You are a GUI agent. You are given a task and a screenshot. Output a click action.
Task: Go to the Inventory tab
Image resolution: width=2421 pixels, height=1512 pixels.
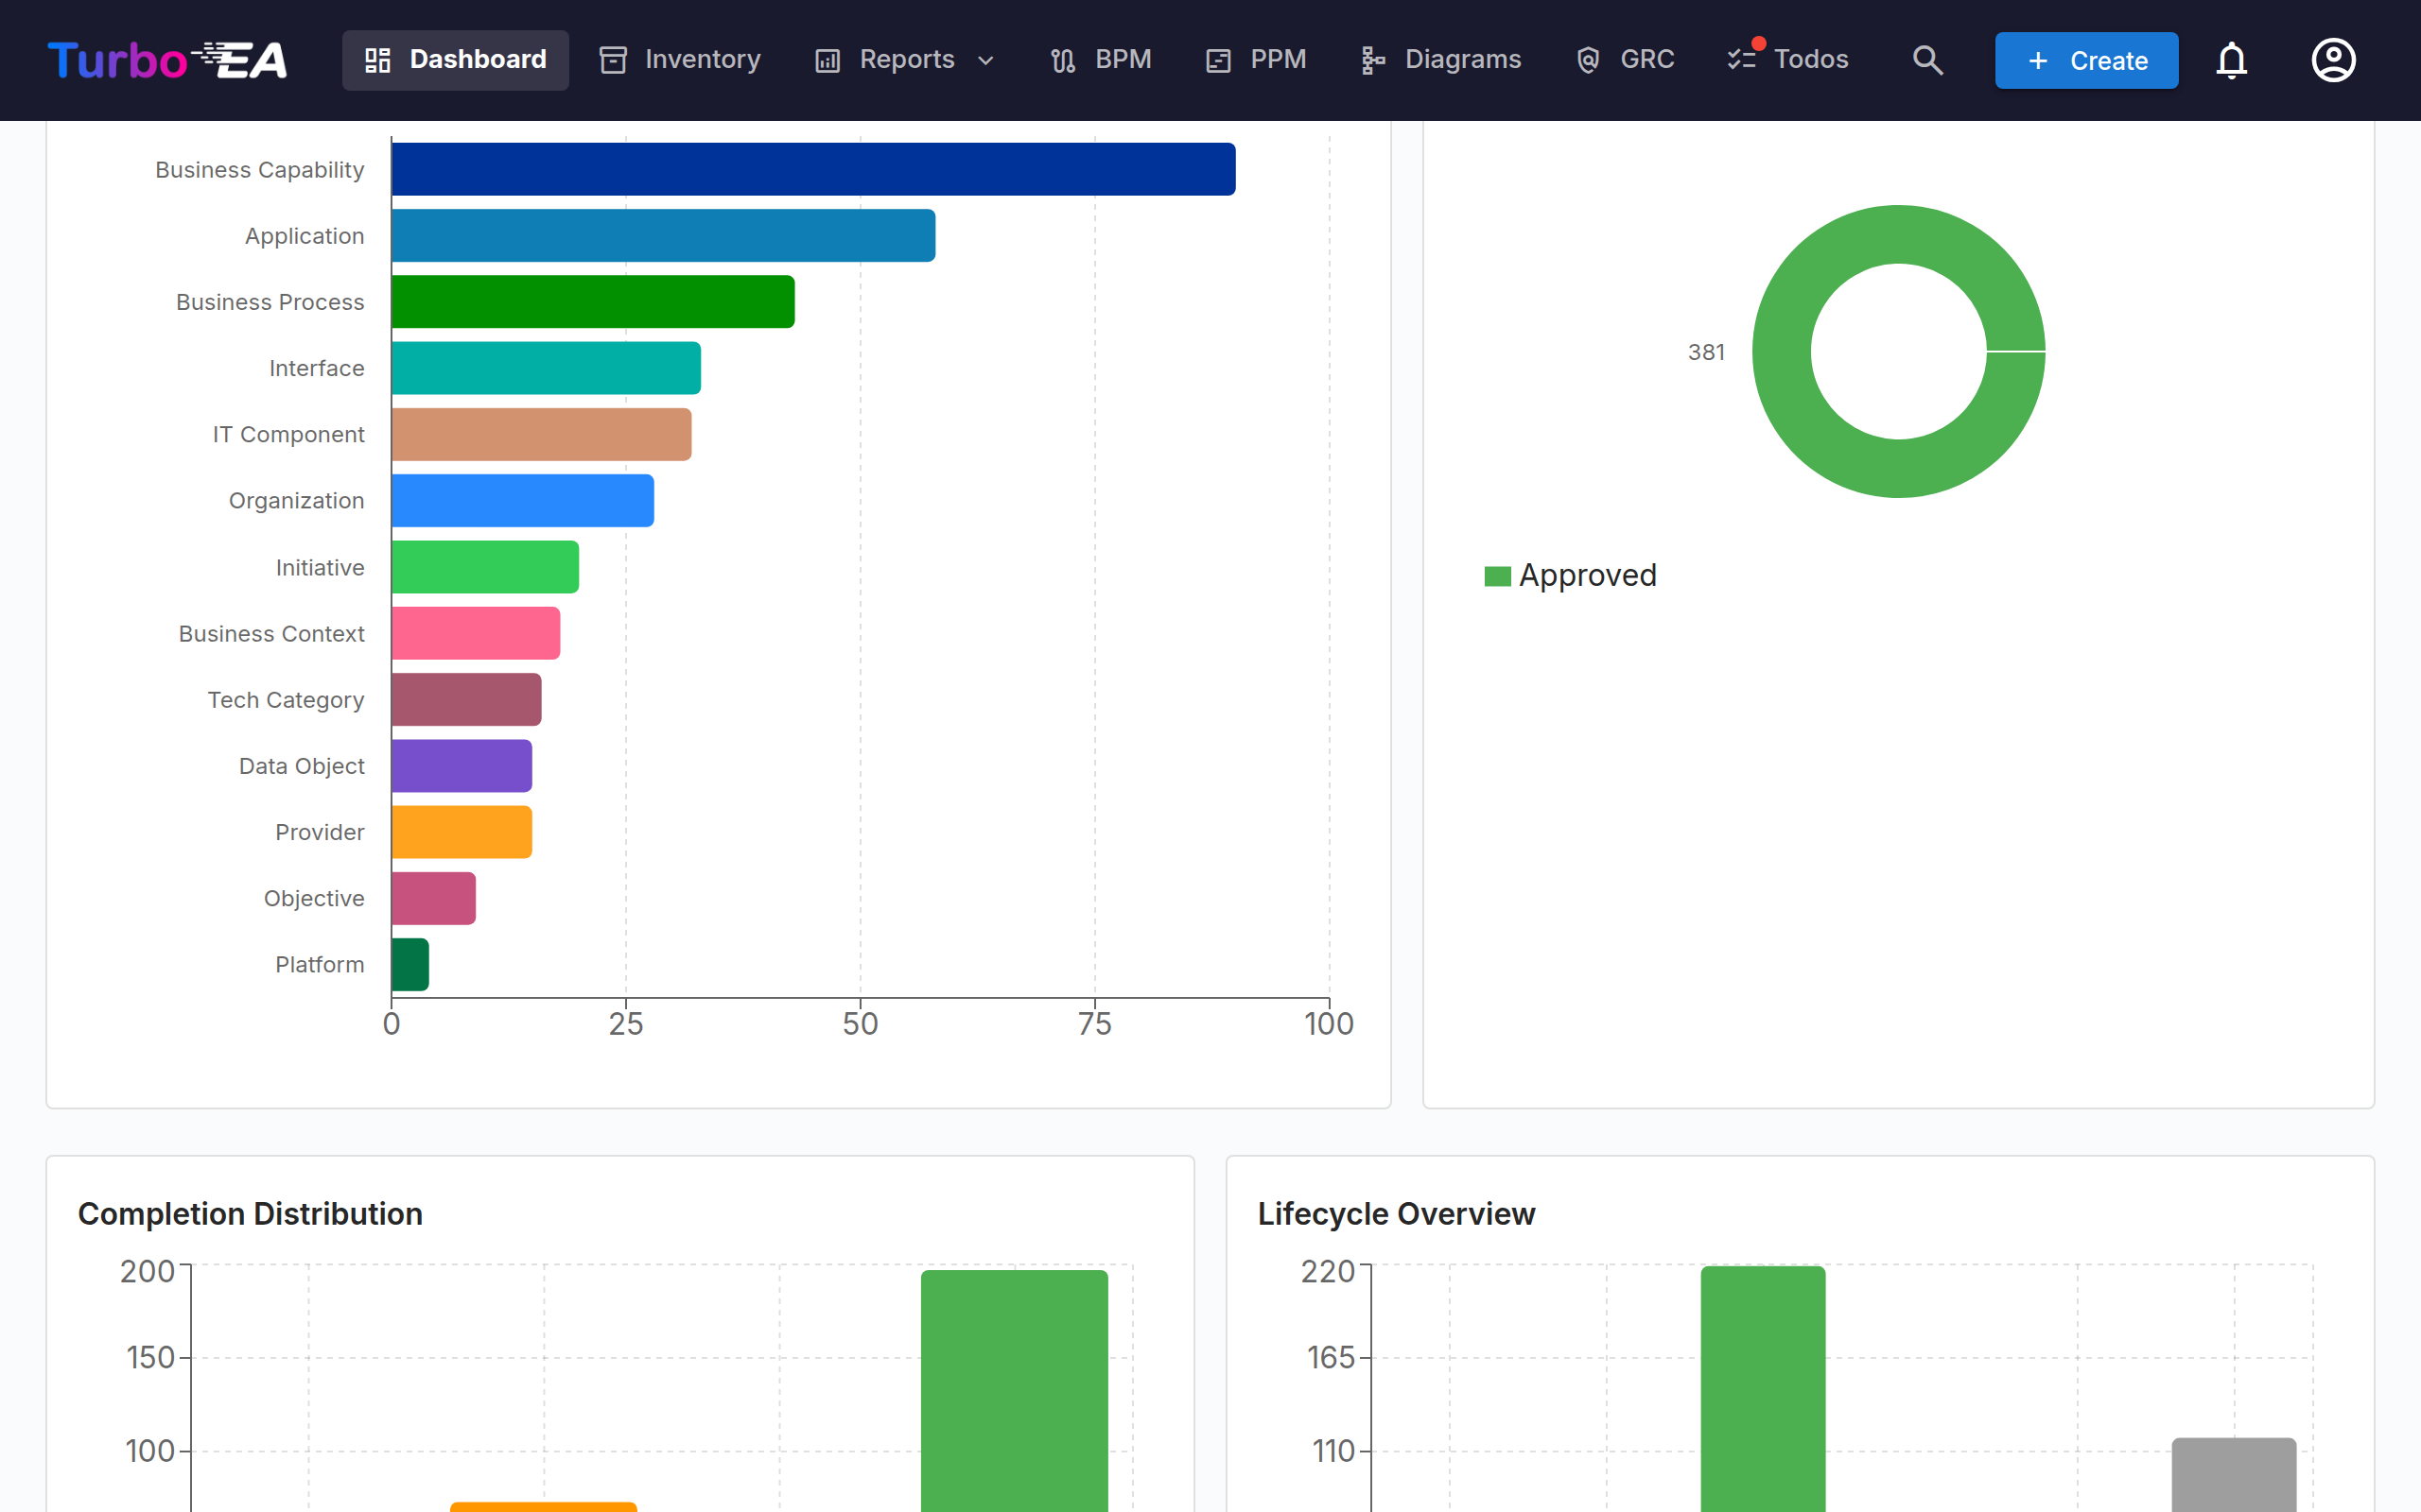[x=680, y=60]
